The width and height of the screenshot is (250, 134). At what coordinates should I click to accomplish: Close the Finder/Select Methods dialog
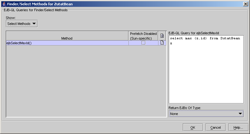click(246, 3)
